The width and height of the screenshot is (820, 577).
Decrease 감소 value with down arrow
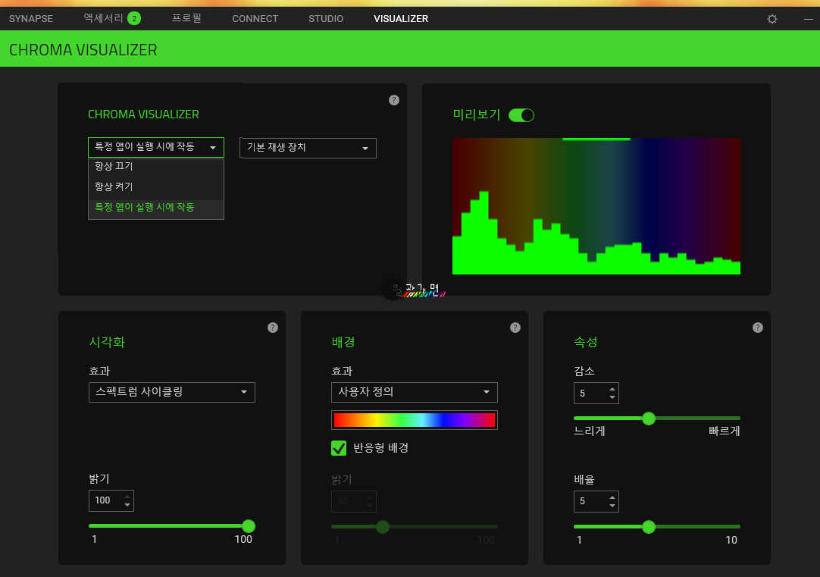tap(612, 397)
